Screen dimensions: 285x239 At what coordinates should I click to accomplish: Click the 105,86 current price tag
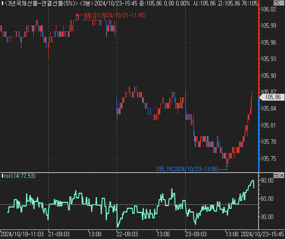click(x=273, y=97)
